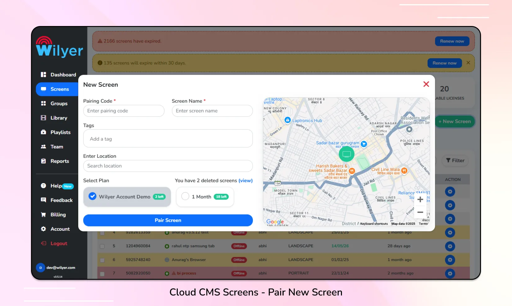Click the bi process screen name
The image size is (512, 306).
point(186,273)
